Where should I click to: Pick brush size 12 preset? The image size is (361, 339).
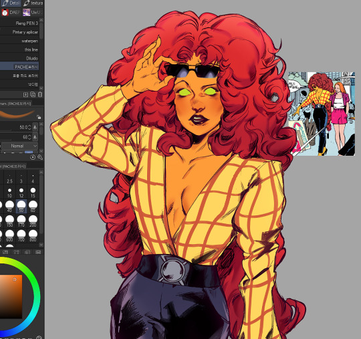click(x=21, y=193)
